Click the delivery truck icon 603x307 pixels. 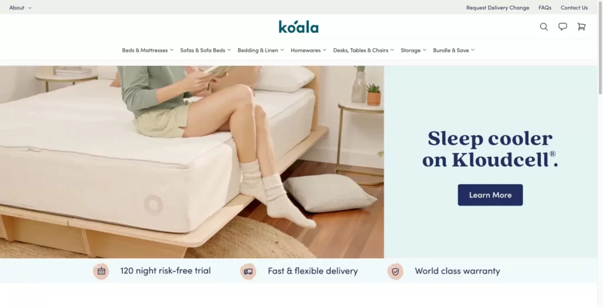tap(249, 271)
